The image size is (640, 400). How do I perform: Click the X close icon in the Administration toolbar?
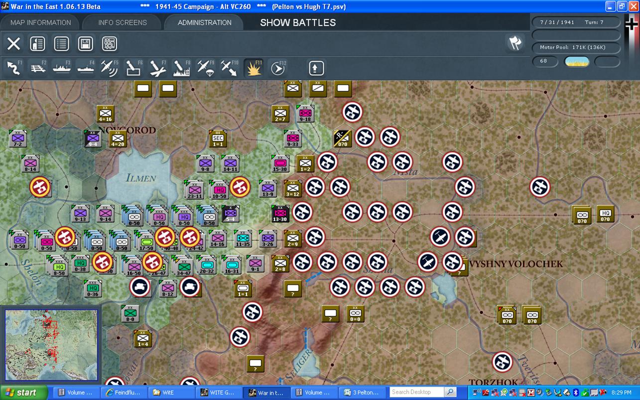point(13,44)
